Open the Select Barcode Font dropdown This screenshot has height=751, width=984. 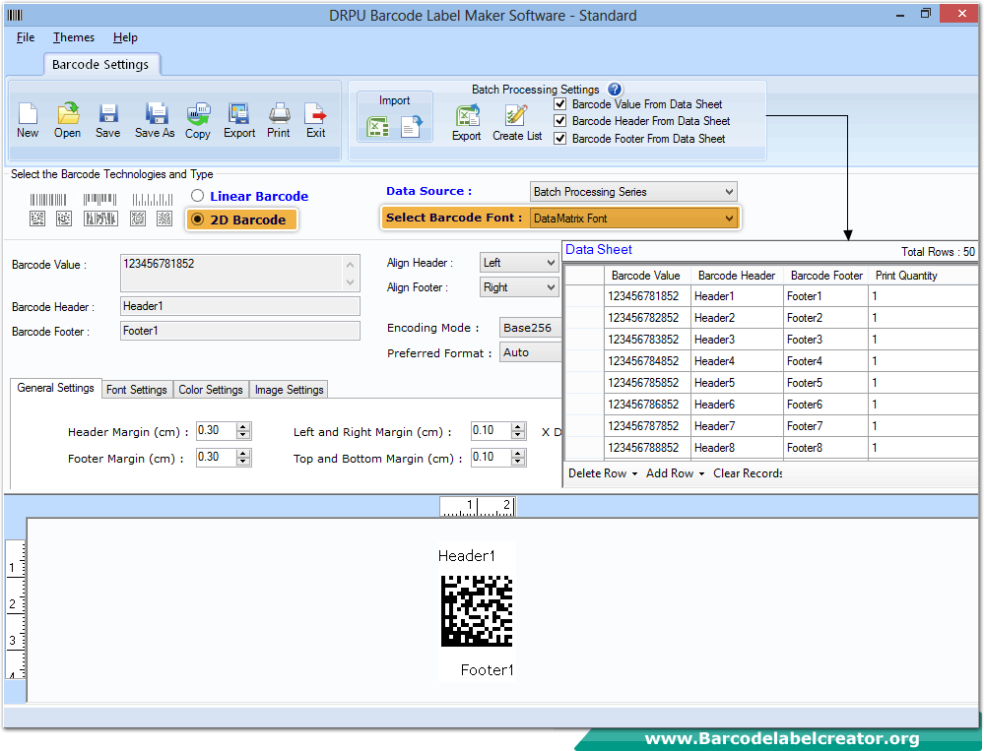coord(633,219)
